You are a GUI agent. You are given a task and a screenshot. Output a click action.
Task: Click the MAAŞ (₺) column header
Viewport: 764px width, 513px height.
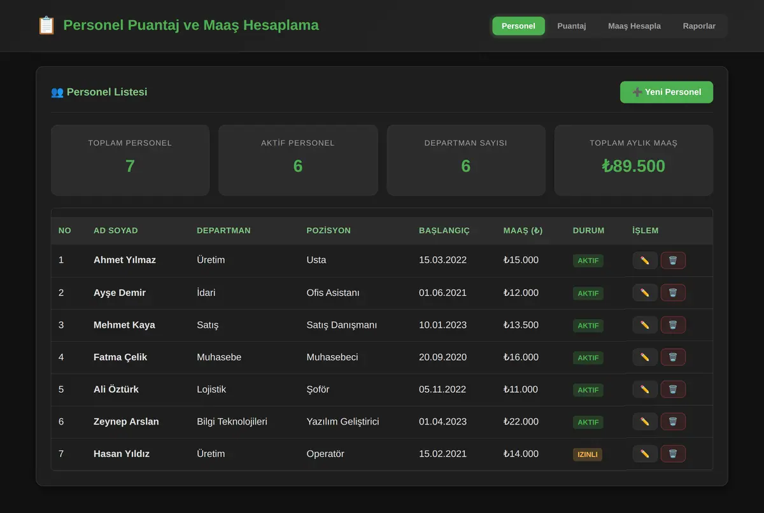[523, 230]
